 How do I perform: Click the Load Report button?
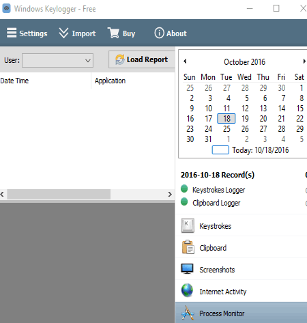[x=142, y=59]
